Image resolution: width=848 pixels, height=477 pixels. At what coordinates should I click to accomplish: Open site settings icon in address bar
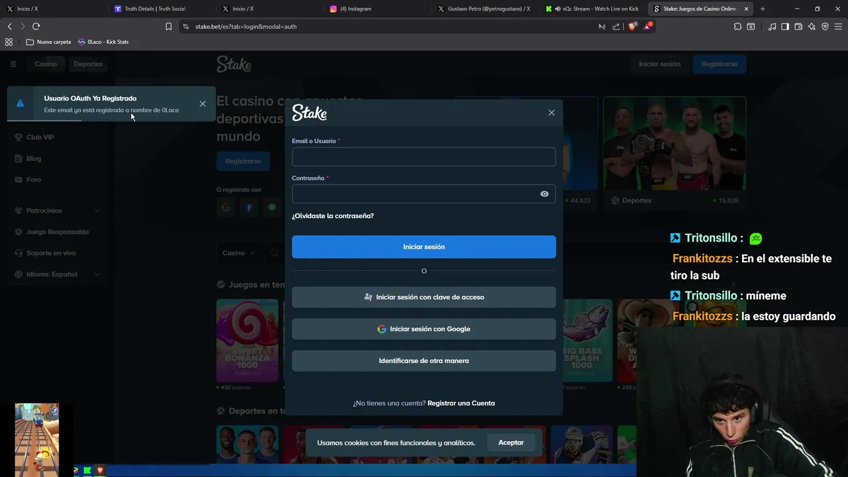(x=185, y=26)
